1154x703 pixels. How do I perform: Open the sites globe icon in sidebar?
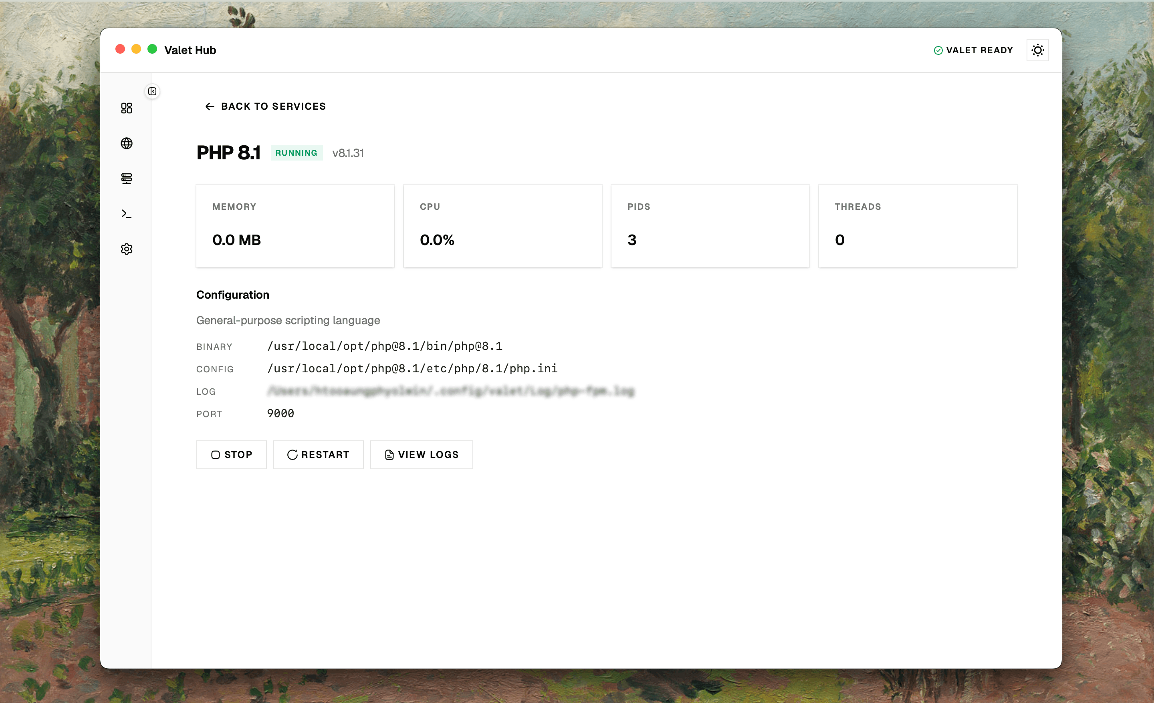127,143
